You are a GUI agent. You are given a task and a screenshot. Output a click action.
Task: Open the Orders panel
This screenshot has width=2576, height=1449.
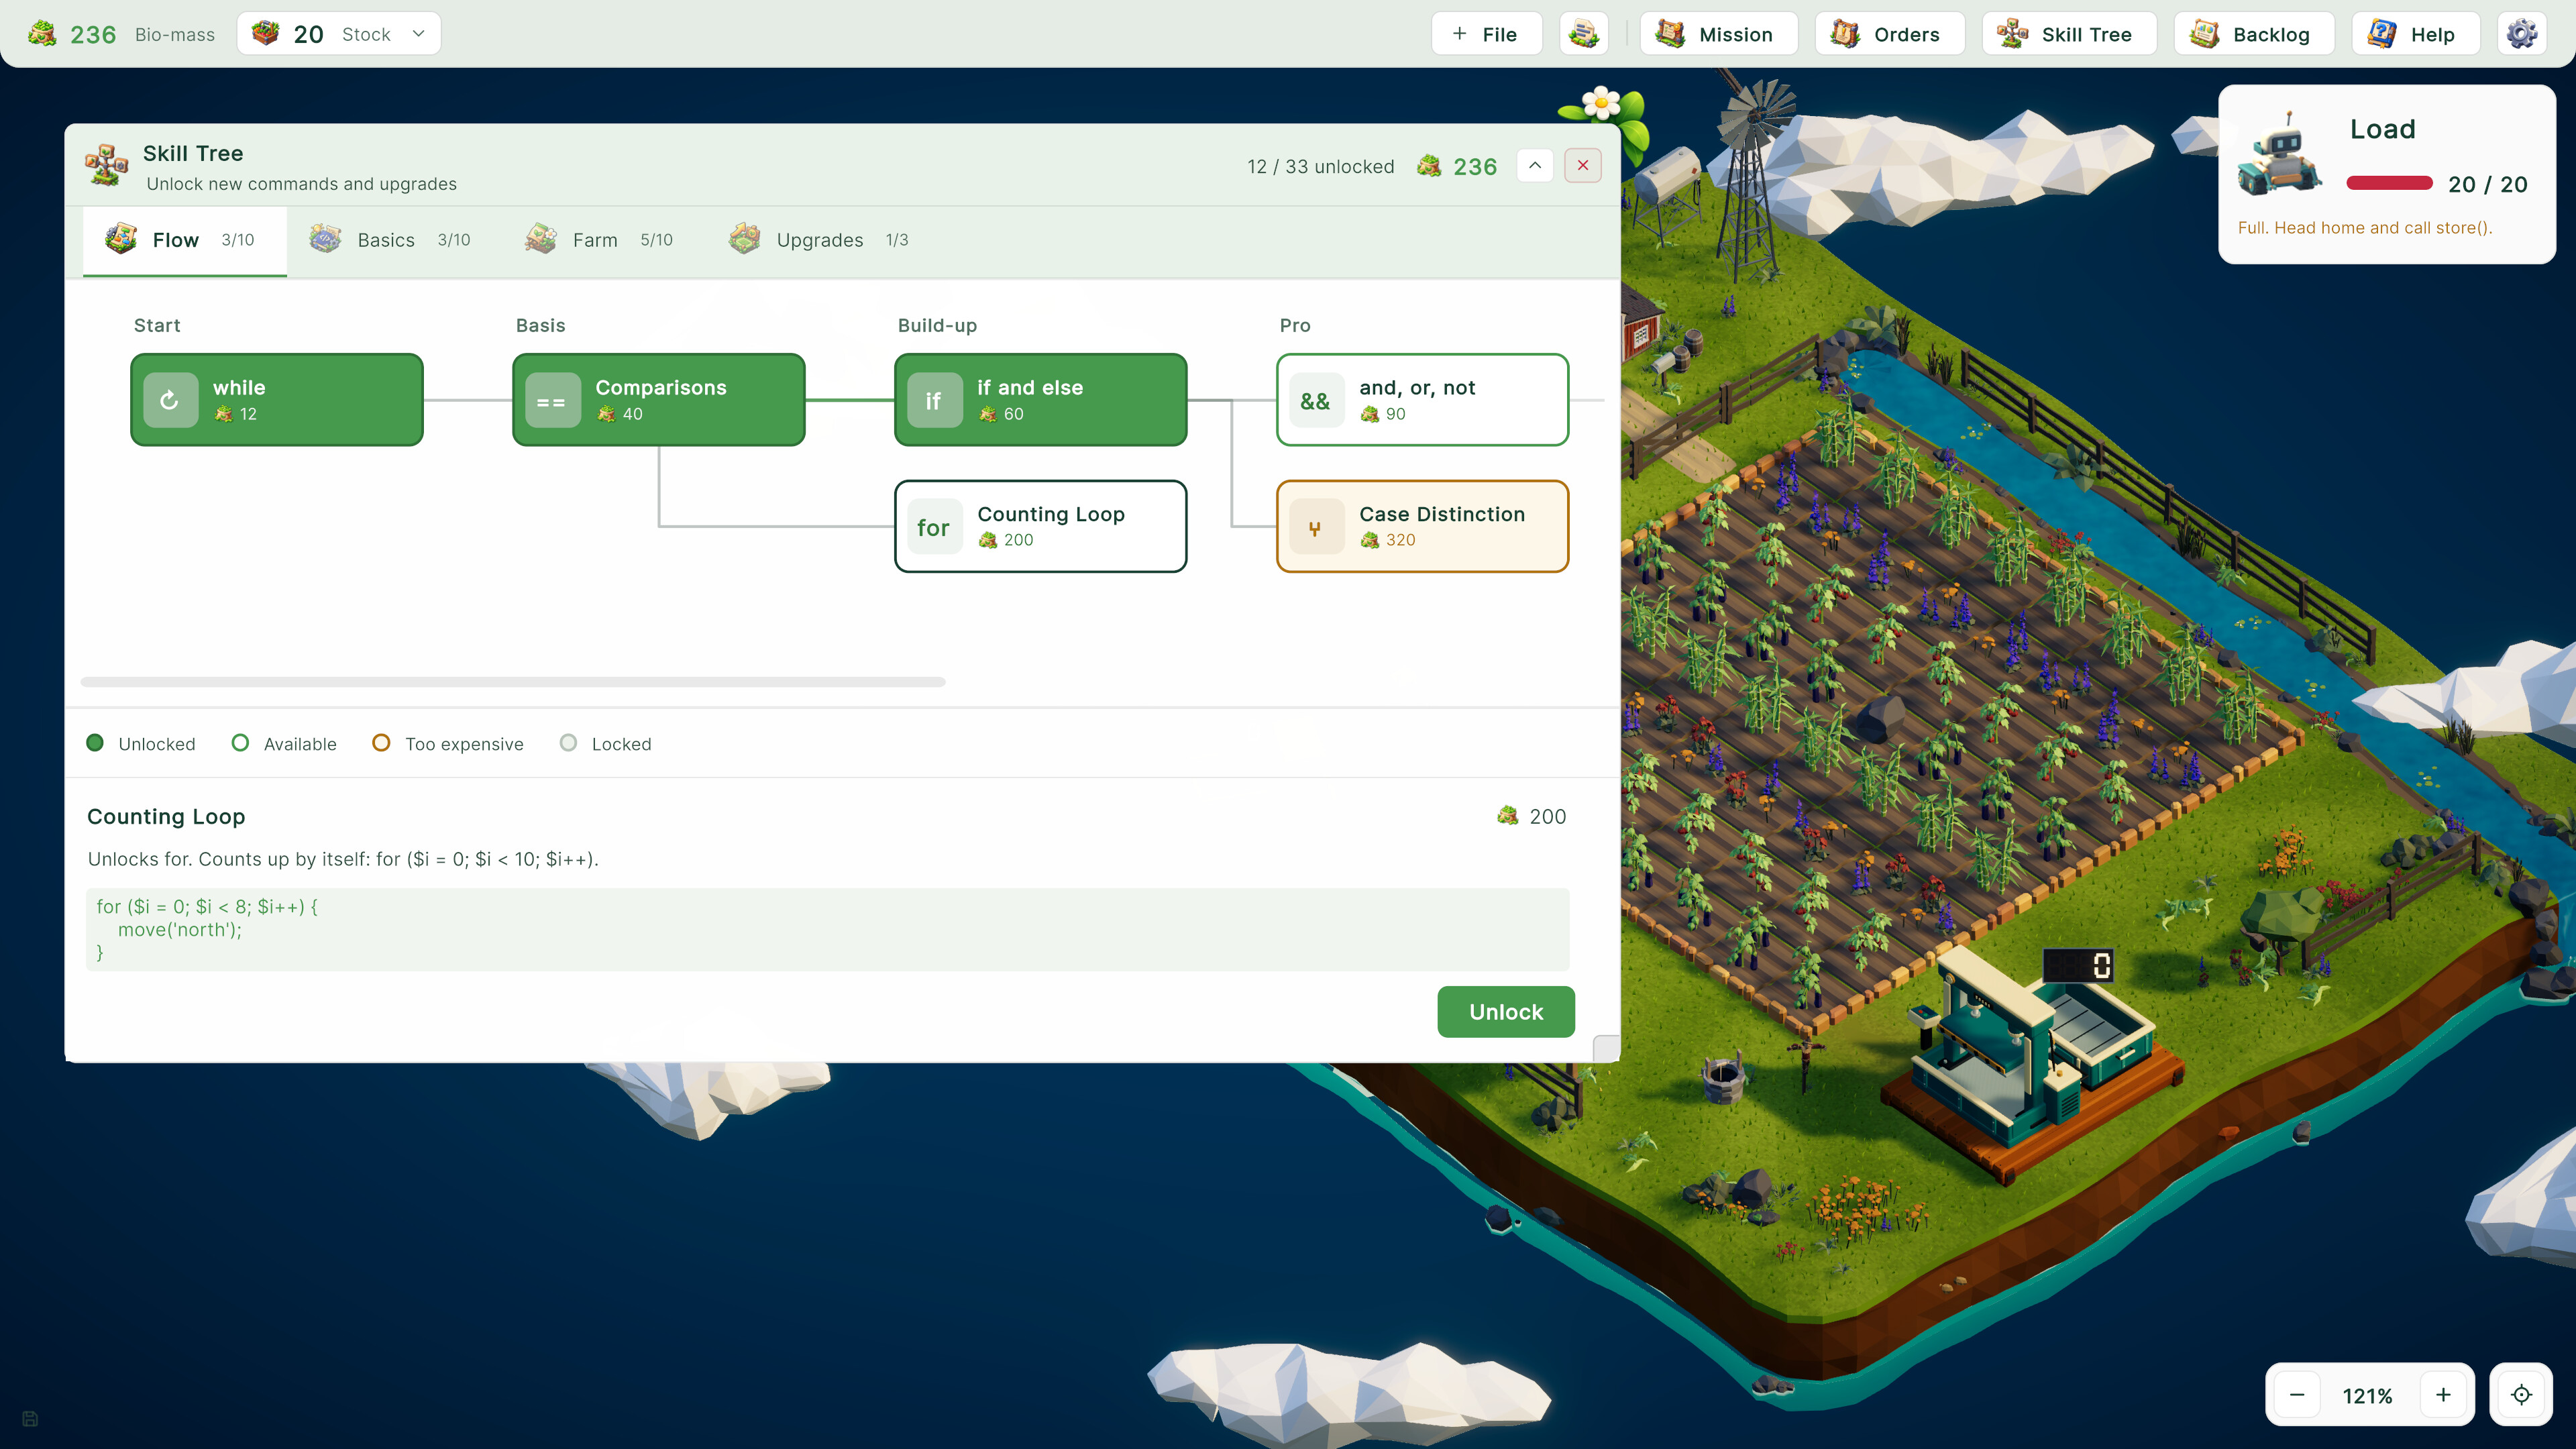click(x=1889, y=34)
